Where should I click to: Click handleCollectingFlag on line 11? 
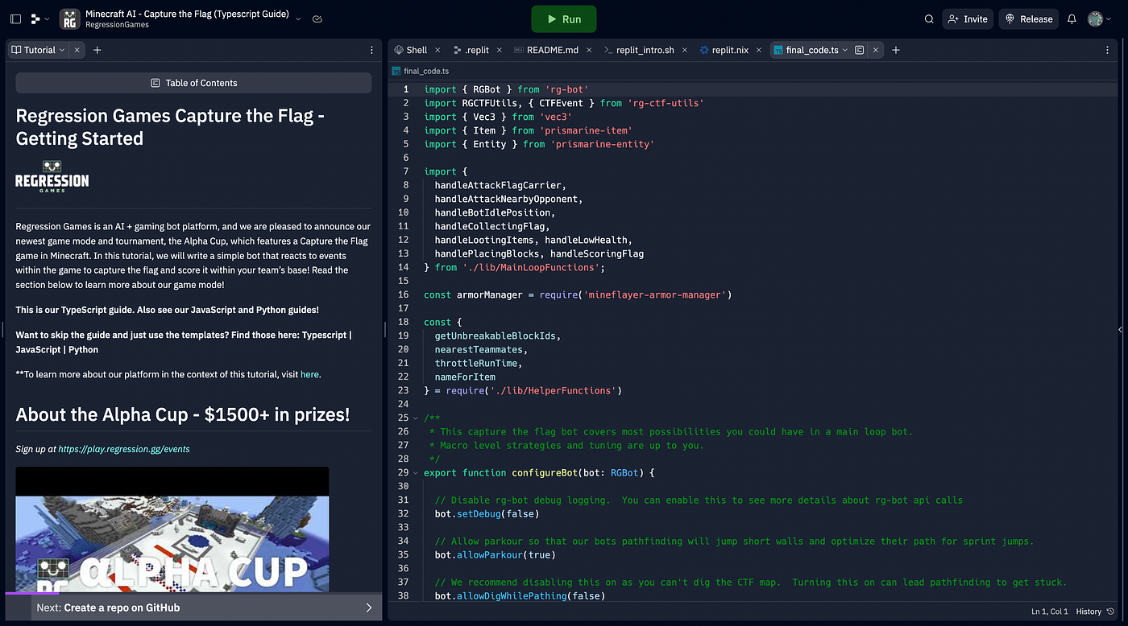(491, 226)
